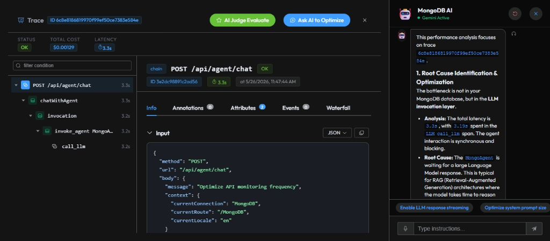Select the chatWithAgent span row
The height and width of the screenshot is (241, 550).
[x=73, y=100]
